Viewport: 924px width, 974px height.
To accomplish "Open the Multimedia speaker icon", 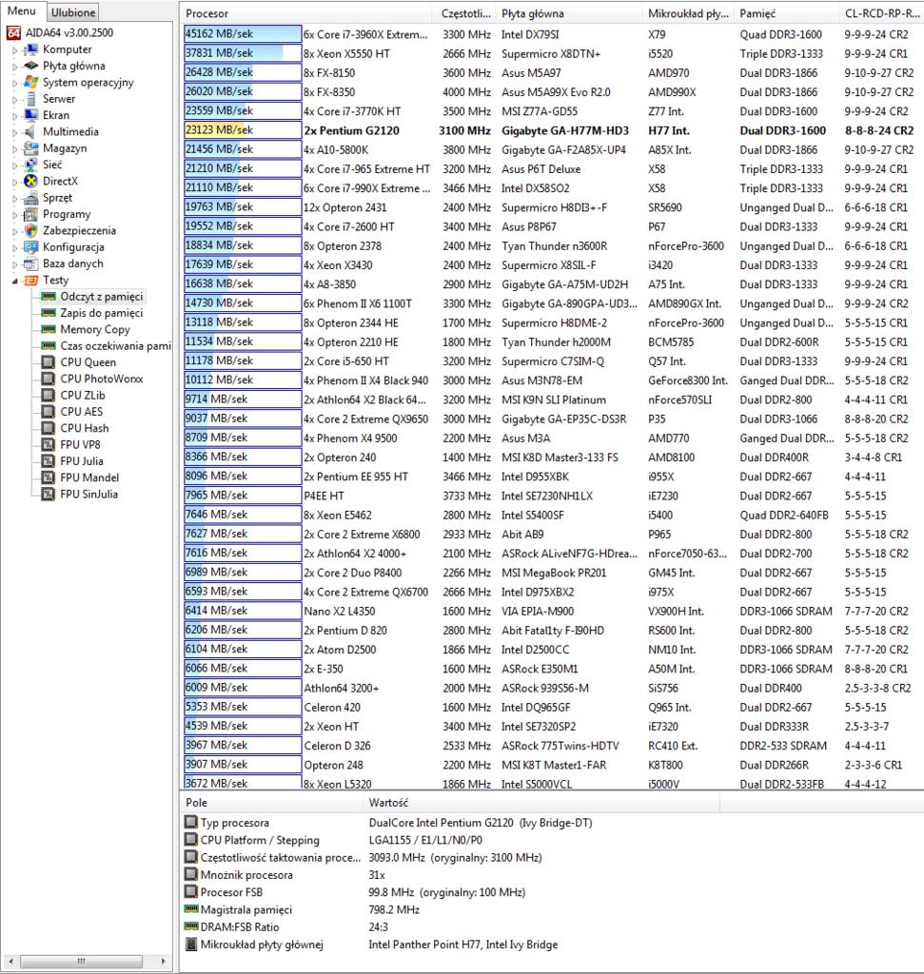I will click(x=29, y=131).
